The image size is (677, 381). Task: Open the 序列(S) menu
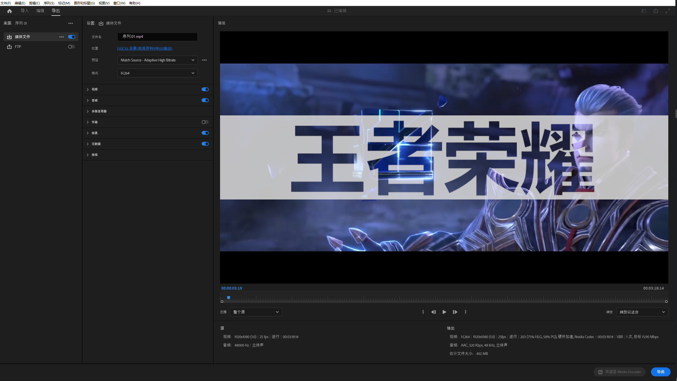[x=49, y=3]
